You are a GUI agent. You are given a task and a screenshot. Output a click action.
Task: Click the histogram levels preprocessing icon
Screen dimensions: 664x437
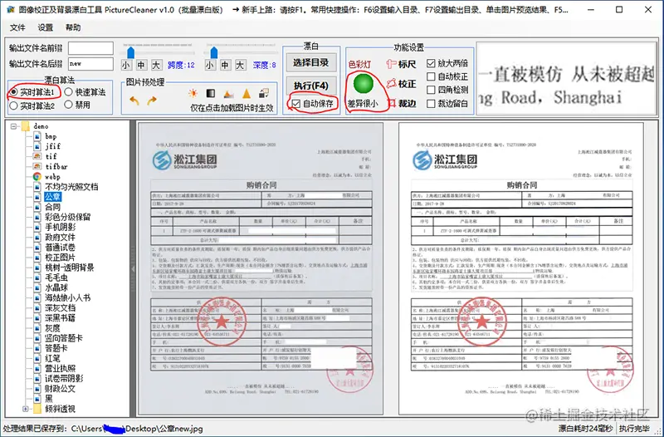click(x=229, y=94)
